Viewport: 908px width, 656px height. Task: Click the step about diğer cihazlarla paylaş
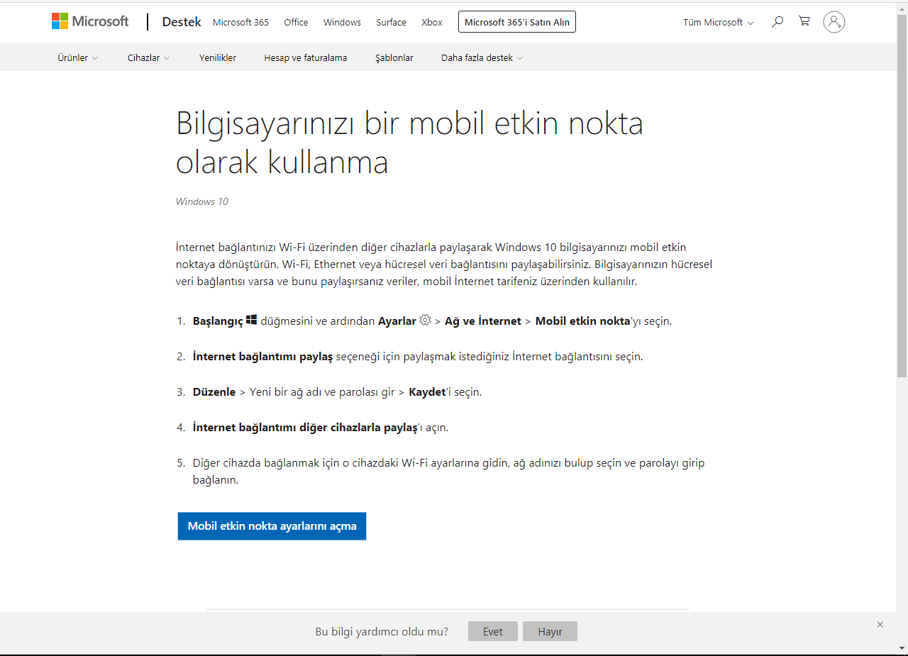coord(321,427)
